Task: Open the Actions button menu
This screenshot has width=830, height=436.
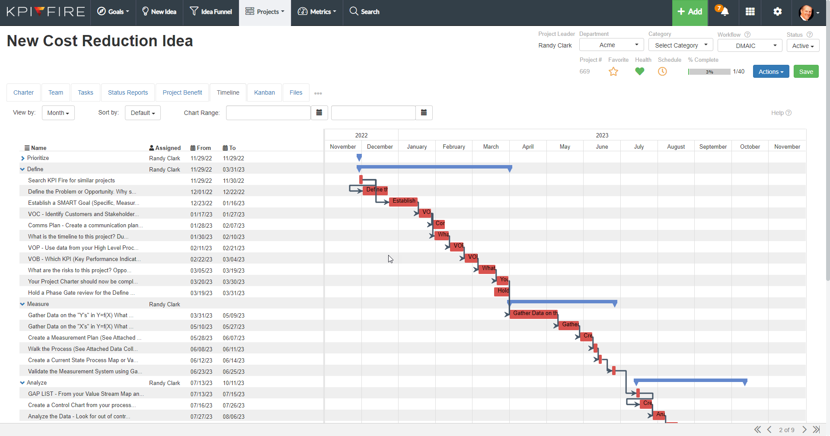Action: click(x=771, y=71)
